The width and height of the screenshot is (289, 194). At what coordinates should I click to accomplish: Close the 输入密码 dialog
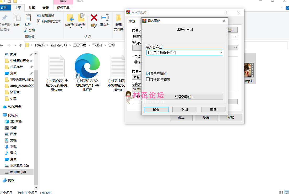point(224,21)
